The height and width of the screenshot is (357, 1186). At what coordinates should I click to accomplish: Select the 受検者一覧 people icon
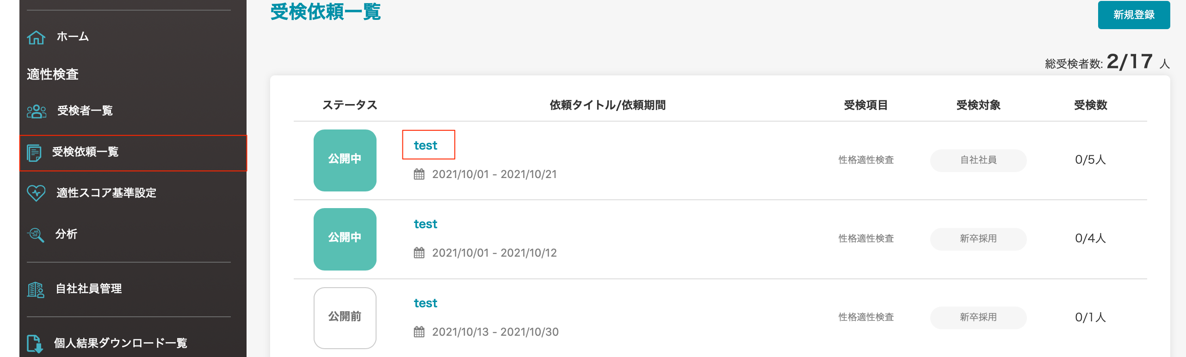click(36, 111)
